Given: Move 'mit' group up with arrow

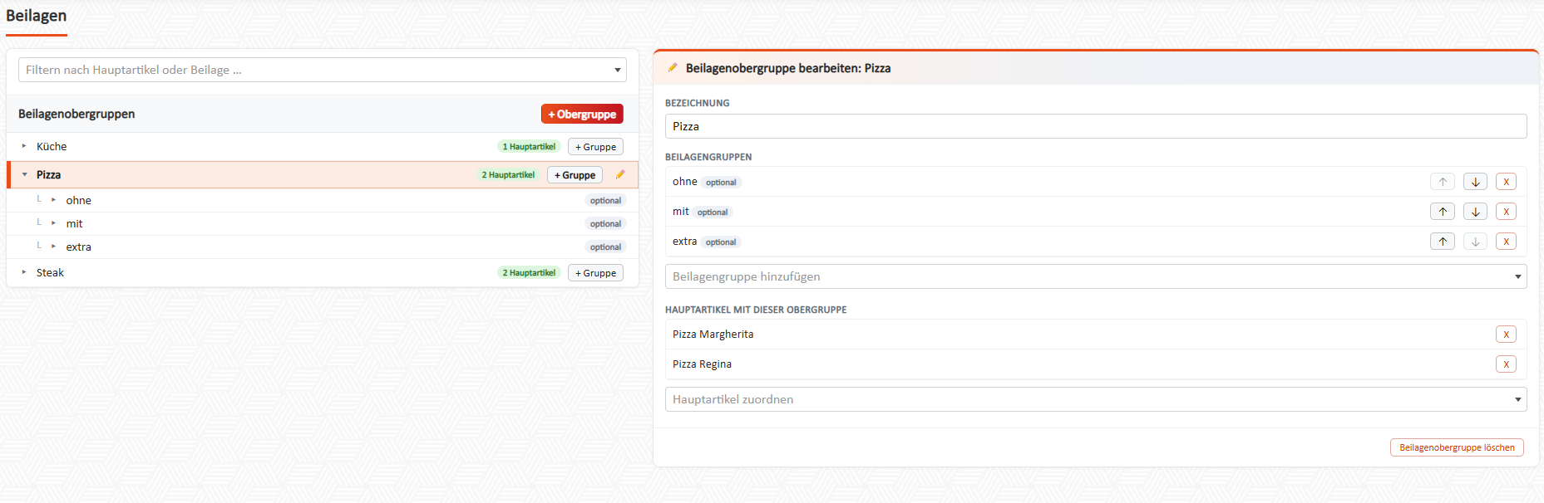Looking at the screenshot, I should coord(1443,212).
